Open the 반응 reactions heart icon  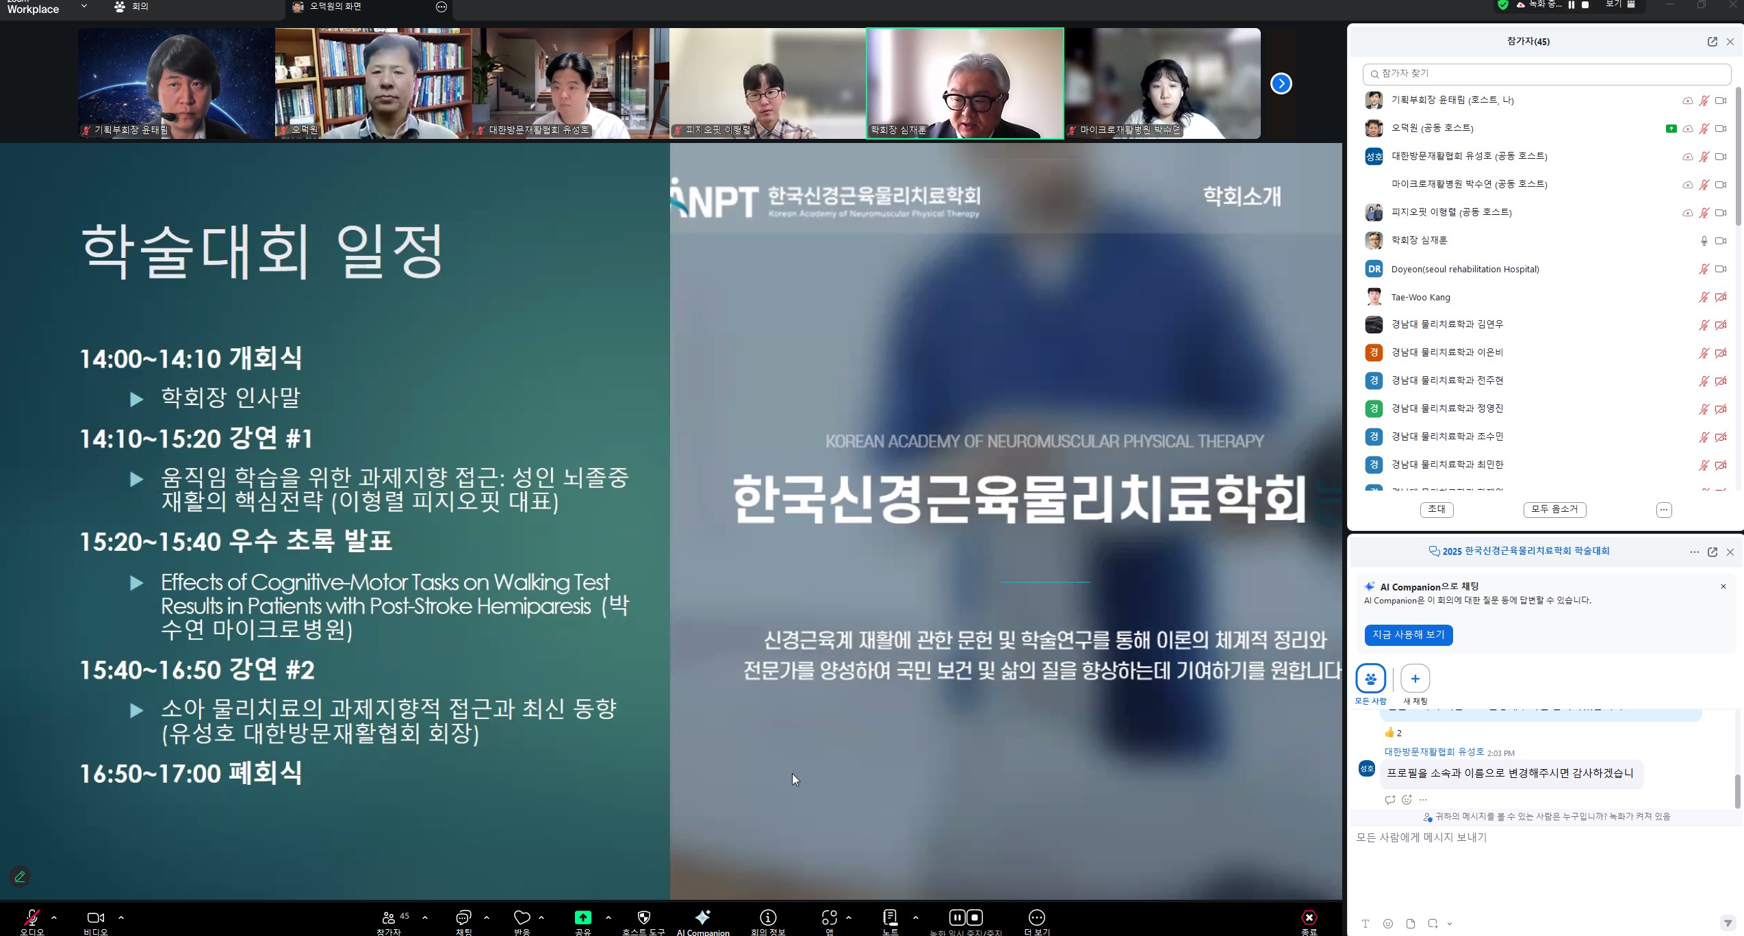tap(522, 918)
